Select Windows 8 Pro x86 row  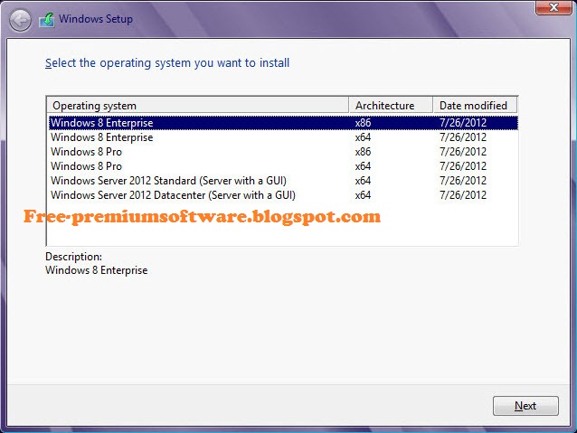coord(283,152)
